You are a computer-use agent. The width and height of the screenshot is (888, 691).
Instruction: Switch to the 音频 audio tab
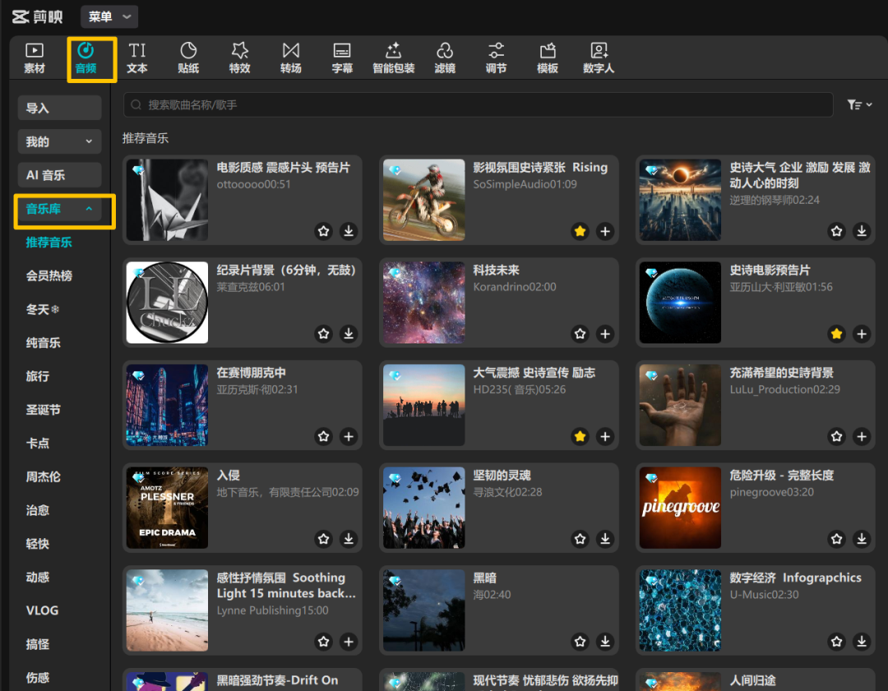pos(86,59)
